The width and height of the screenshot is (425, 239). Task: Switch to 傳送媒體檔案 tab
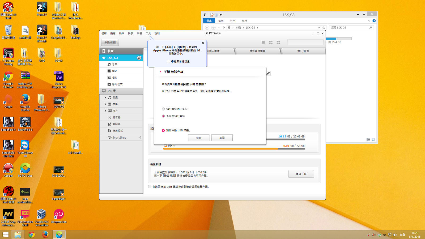click(257, 51)
